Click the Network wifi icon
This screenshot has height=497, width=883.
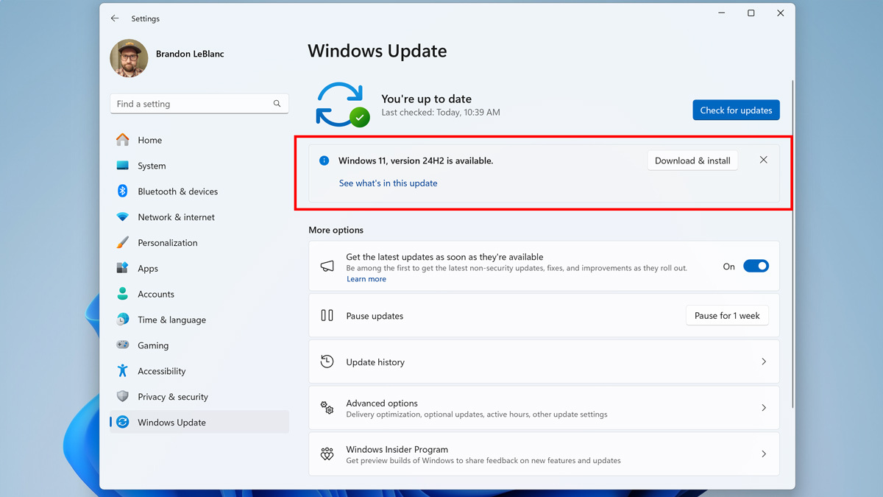coord(123,217)
